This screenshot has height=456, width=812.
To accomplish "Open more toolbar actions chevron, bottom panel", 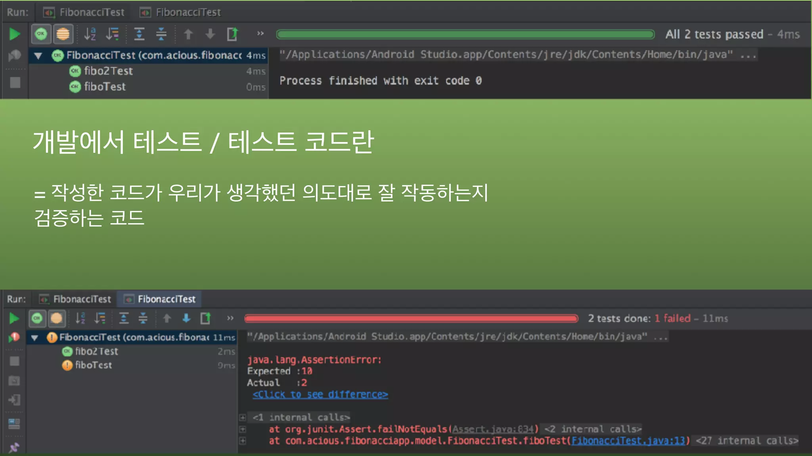I will click(x=230, y=318).
